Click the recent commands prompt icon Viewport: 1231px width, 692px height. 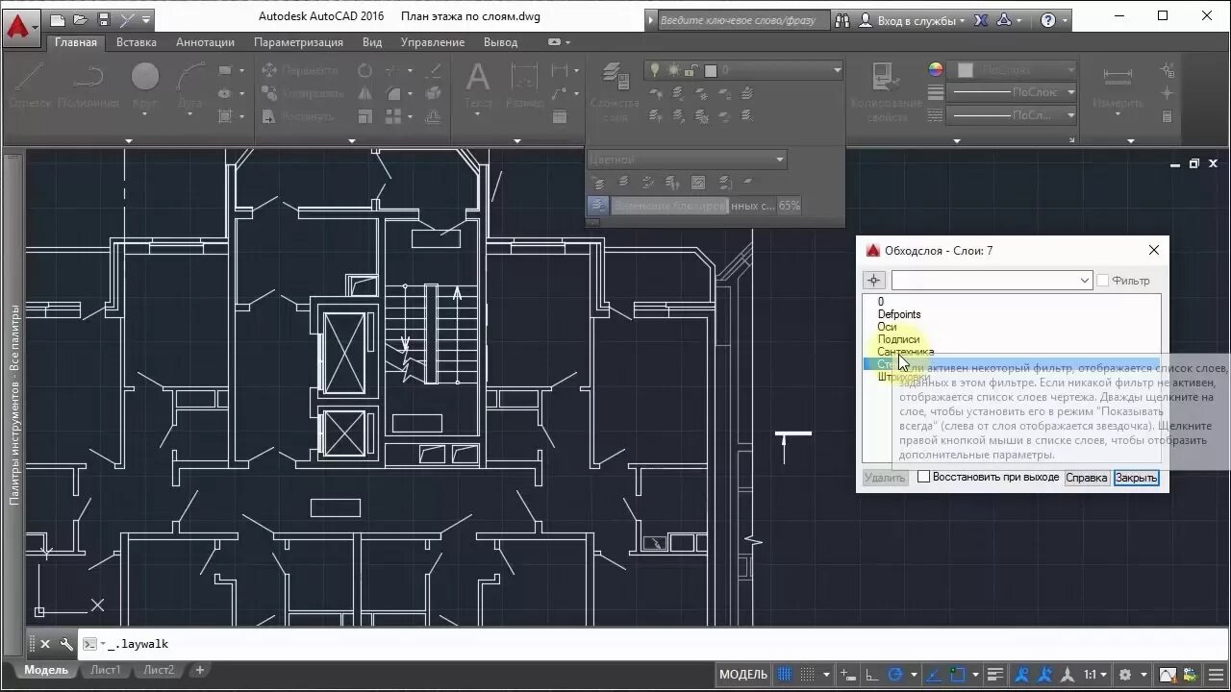pos(89,644)
